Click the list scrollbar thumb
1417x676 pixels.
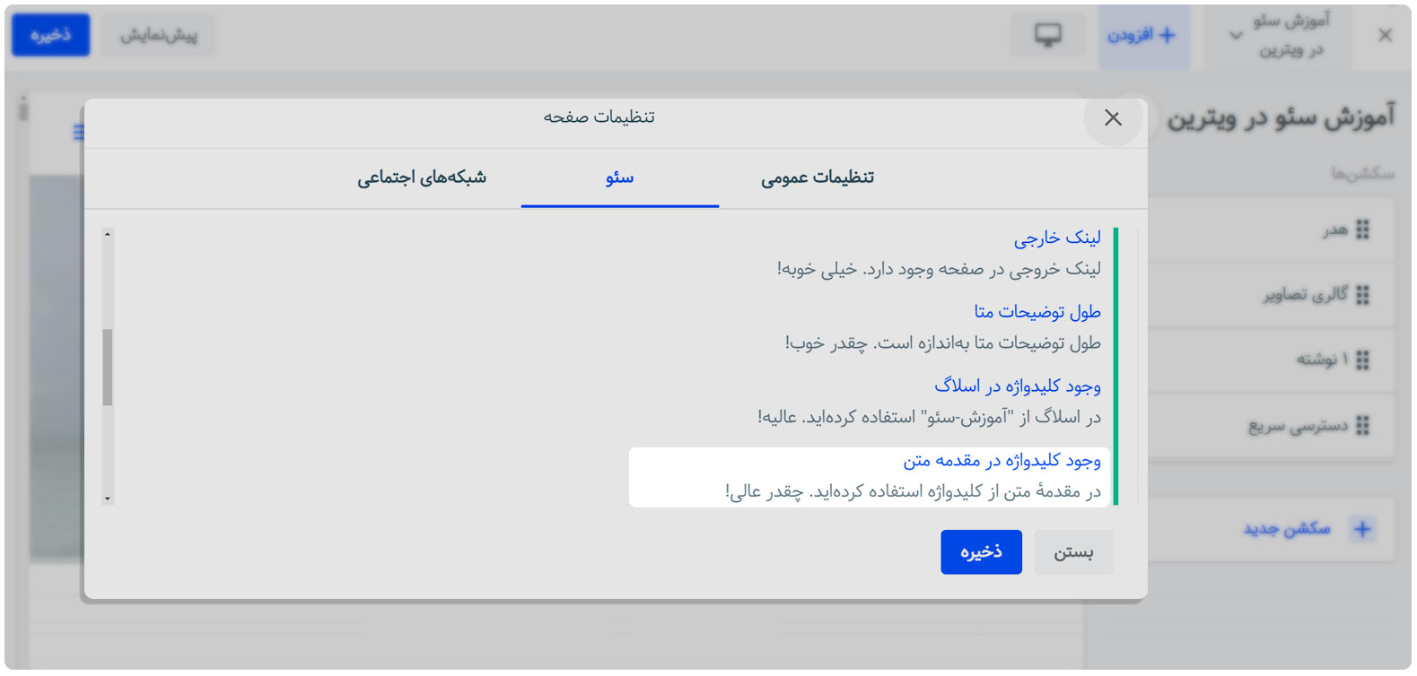(x=108, y=368)
